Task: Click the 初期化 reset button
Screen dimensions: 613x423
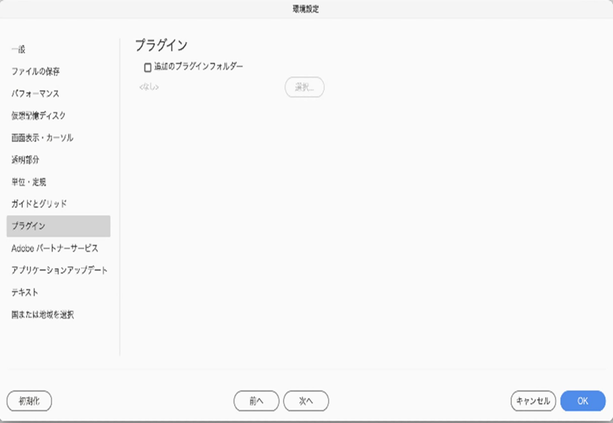Action: (x=29, y=401)
